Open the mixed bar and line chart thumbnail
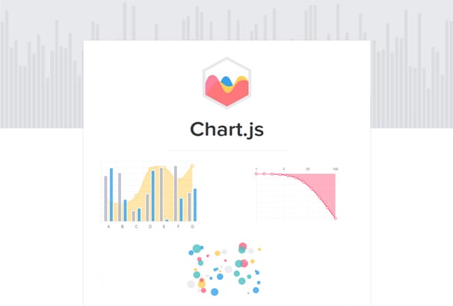Viewport: 453px width, 306px height. (x=149, y=196)
